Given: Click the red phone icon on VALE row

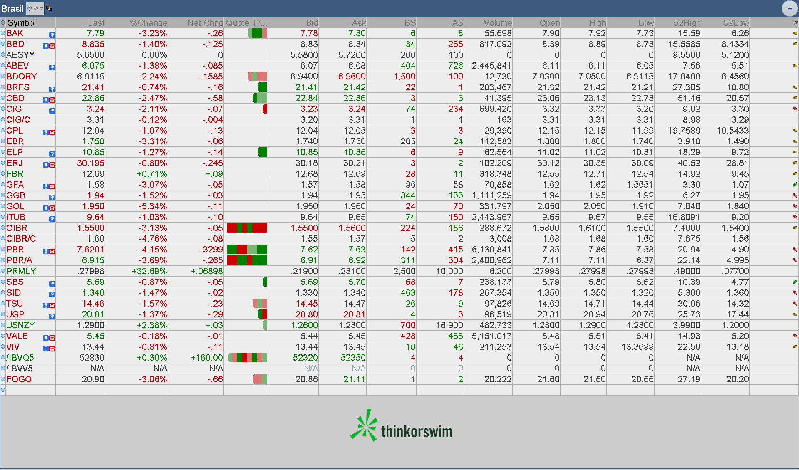Looking at the screenshot, I should click(x=52, y=338).
